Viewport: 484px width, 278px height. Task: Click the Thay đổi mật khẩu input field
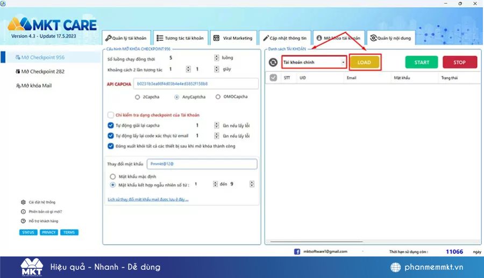pyautogui.click(x=202, y=164)
